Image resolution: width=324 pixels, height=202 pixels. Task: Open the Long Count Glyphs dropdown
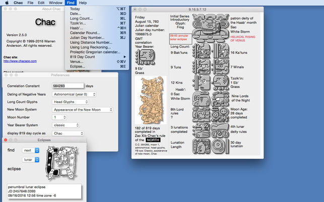pyautogui.click(x=70, y=102)
